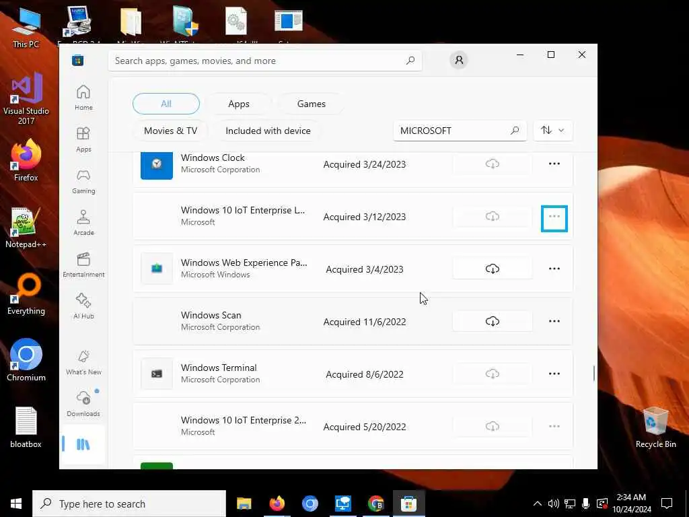Image resolution: width=689 pixels, height=517 pixels.
Task: Open the Arcade section
Action: [x=83, y=223]
